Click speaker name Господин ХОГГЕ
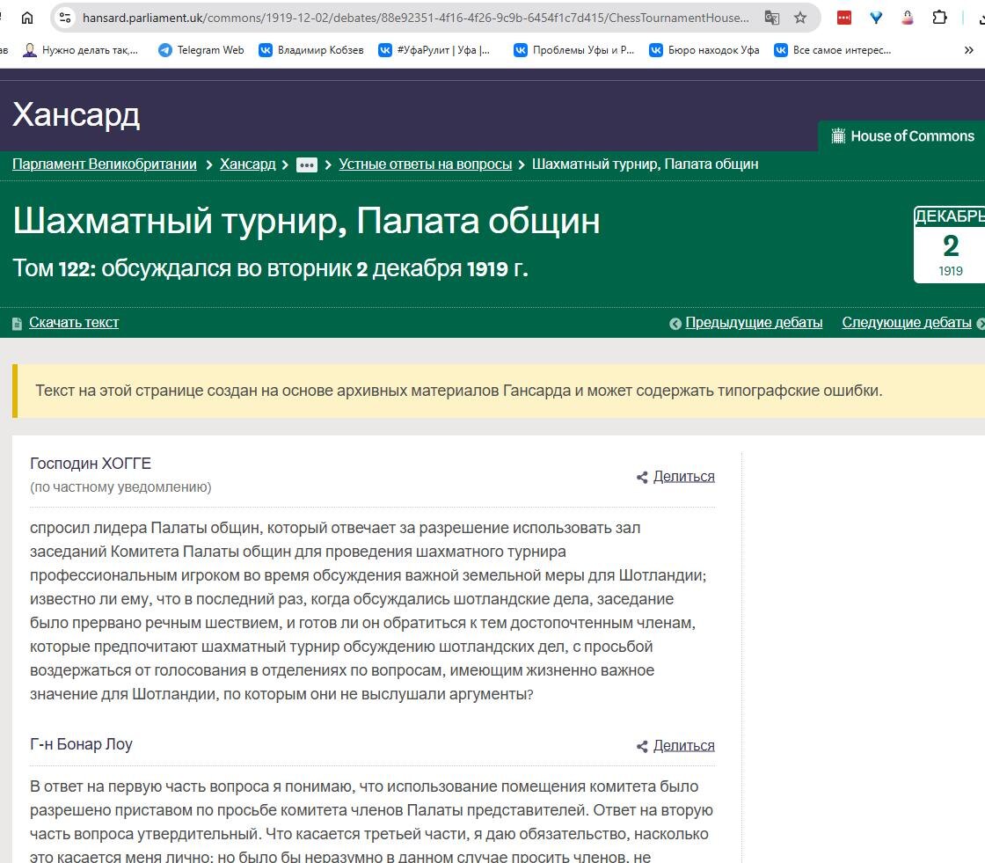Screen dimensions: 985x863 click(91, 464)
